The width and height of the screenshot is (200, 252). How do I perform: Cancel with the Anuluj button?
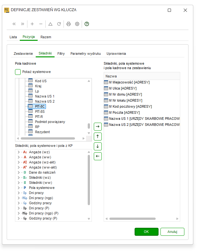click(x=172, y=232)
